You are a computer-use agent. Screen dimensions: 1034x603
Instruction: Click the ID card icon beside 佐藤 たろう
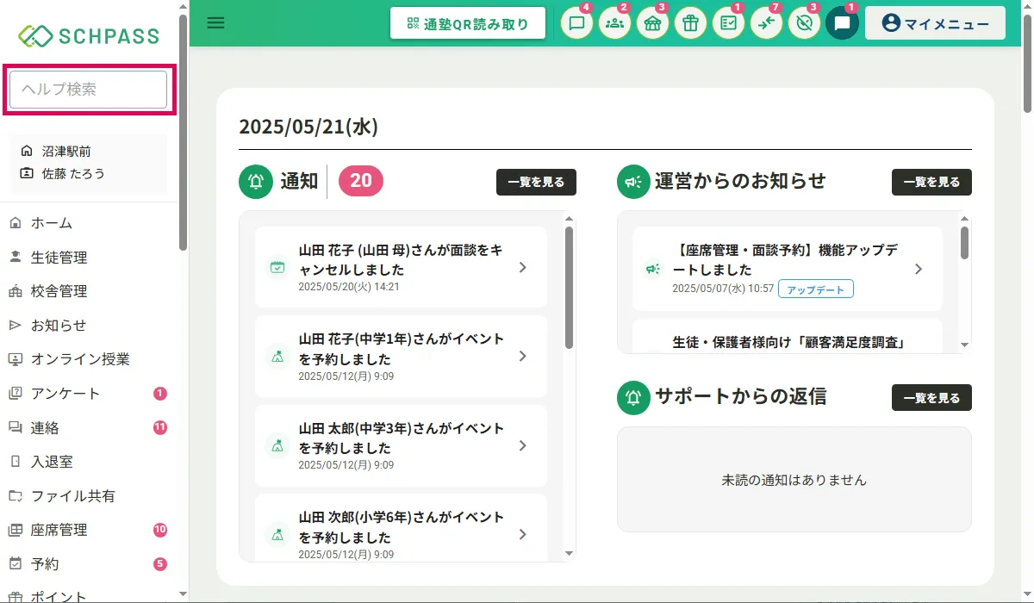(27, 173)
